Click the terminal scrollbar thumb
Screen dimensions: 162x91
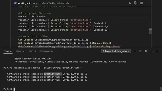click(x=161, y=89)
